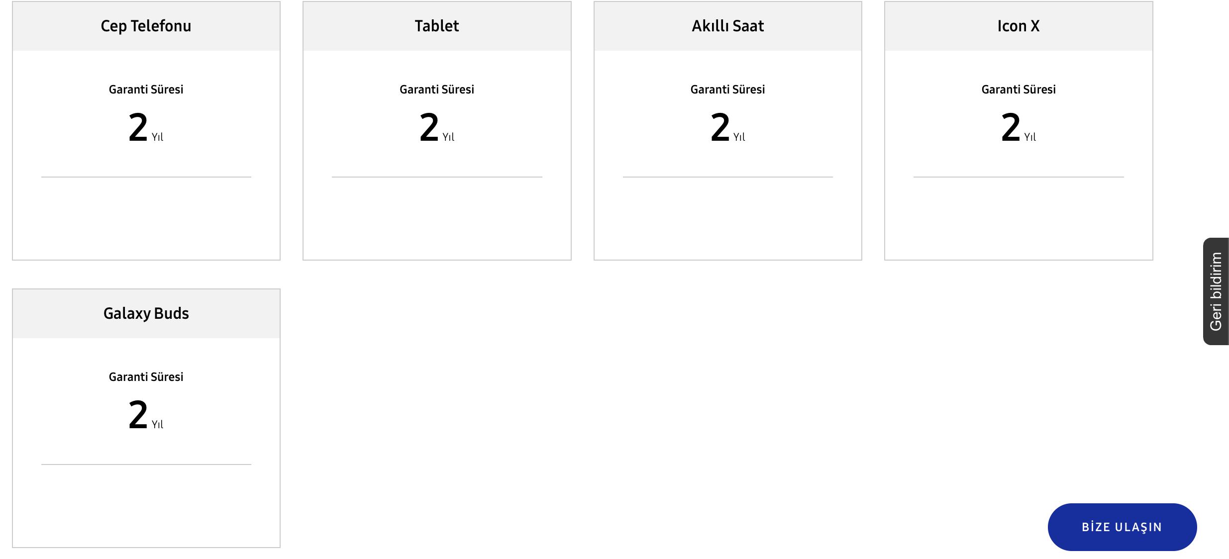The width and height of the screenshot is (1229, 559).
Task: Click the 2 Yıl value under Cep Telefonu
Action: coord(145,128)
